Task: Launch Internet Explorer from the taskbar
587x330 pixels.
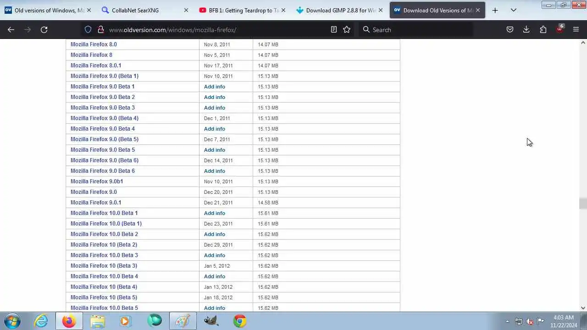Action: 41,321
